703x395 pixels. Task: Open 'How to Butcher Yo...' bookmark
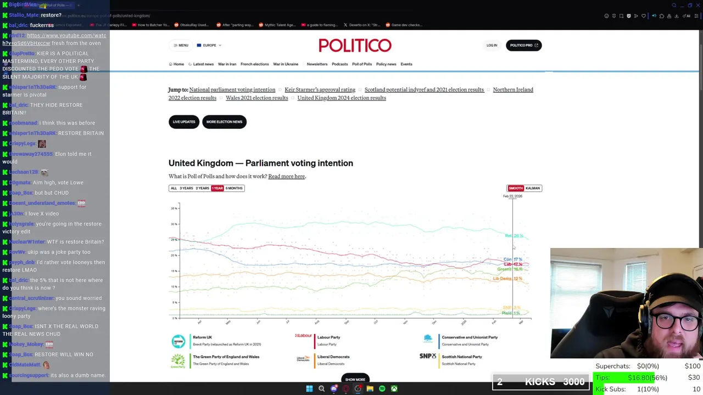click(150, 25)
